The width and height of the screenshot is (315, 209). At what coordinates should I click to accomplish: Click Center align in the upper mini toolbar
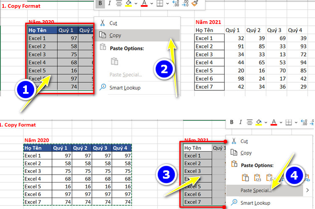pyautogui.click(x=119, y=3)
